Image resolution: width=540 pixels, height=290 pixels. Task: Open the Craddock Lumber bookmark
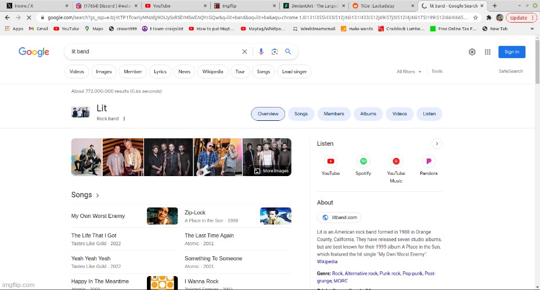[x=402, y=28]
